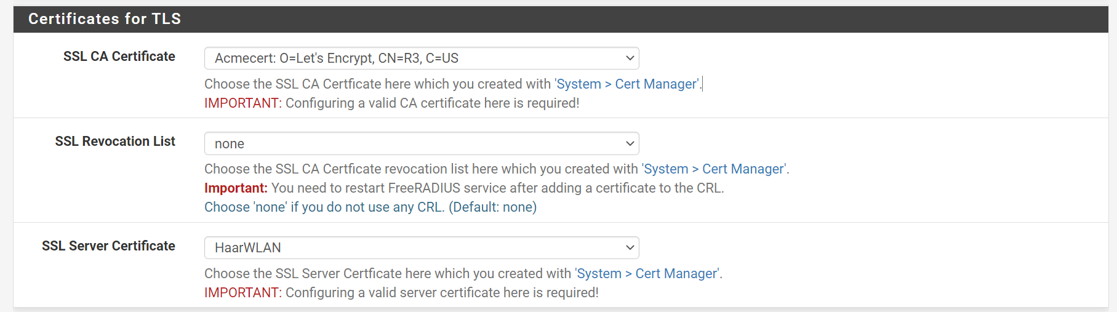The image size is (1117, 312).
Task: Click the 'SSL Revocation List' field label
Action: (x=115, y=141)
